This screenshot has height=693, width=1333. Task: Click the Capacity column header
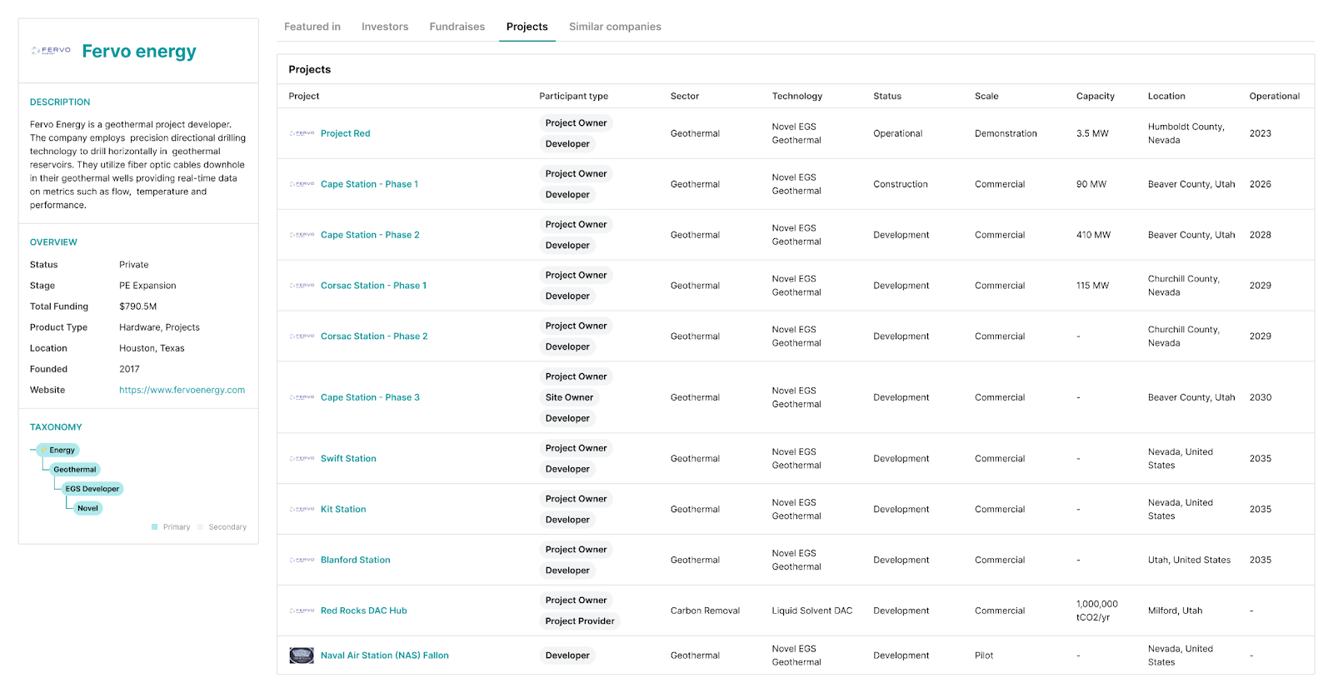pyautogui.click(x=1096, y=97)
